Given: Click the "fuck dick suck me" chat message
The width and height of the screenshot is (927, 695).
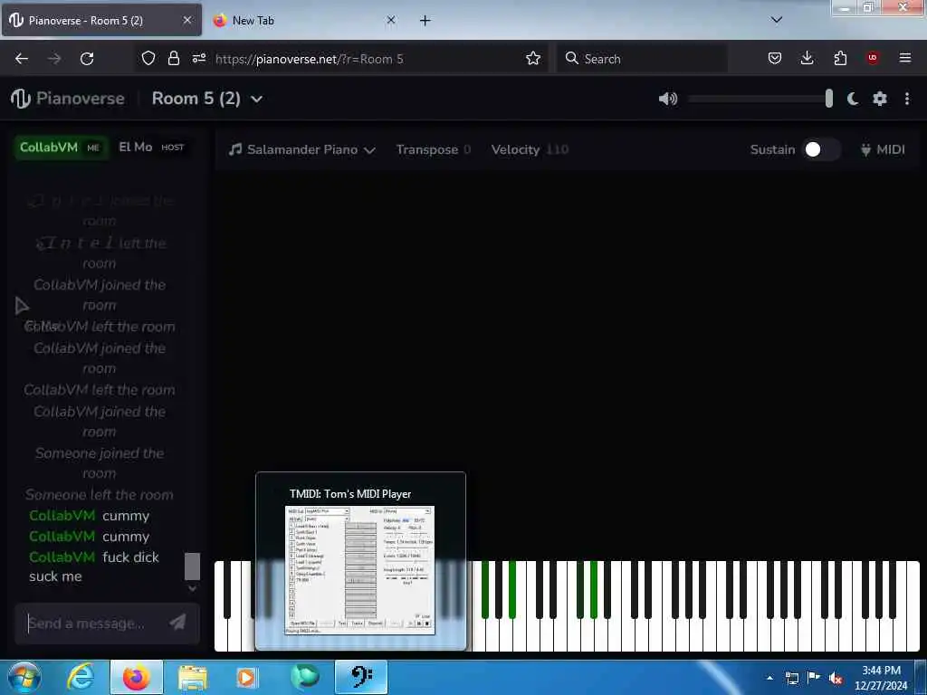Looking at the screenshot, I should tap(94, 566).
